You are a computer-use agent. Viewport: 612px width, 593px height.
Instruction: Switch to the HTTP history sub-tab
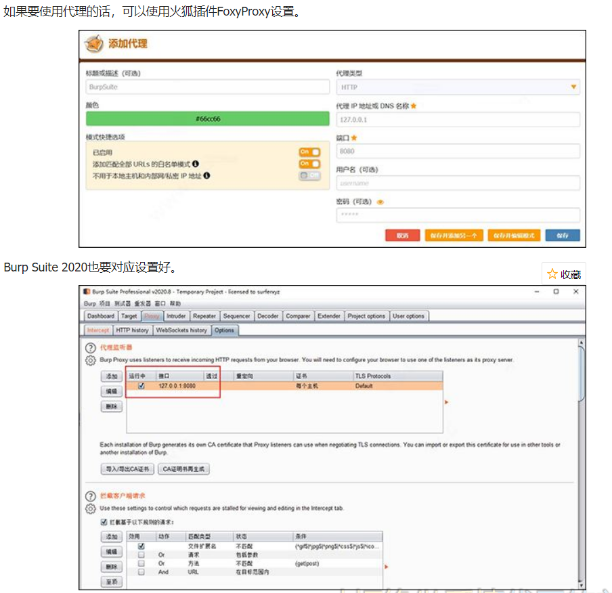[x=132, y=330]
